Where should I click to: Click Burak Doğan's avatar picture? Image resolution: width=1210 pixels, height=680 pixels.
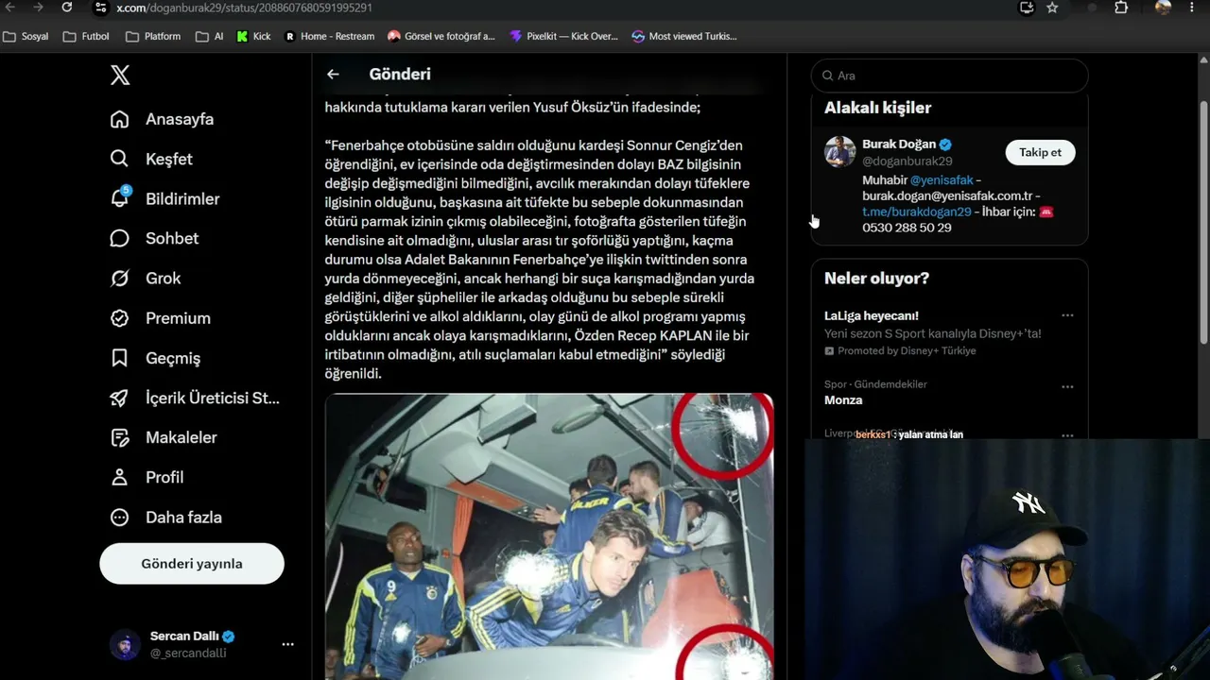[839, 151]
